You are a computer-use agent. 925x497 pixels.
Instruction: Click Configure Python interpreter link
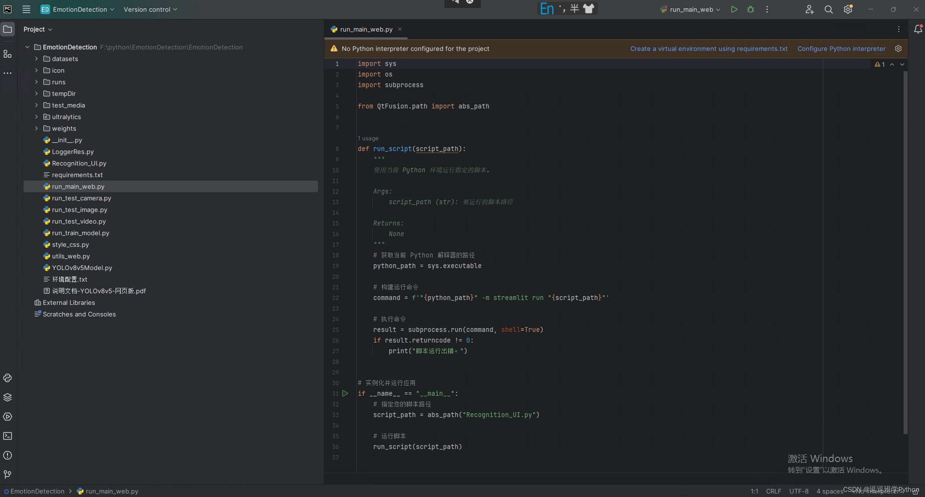(841, 49)
